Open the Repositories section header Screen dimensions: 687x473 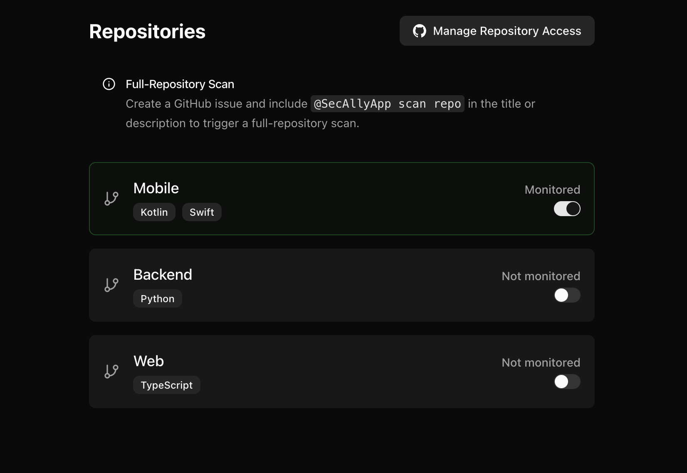147,31
